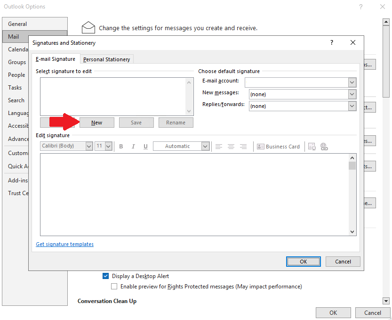This screenshot has width=392, height=320.
Task: Select Language in Outlook Options sidebar
Action: click(x=16, y=113)
